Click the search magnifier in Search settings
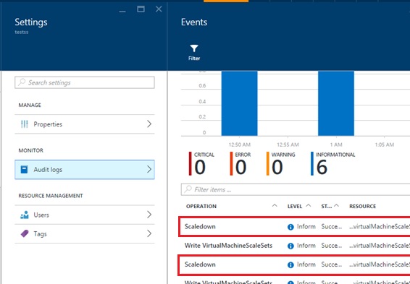 (x=22, y=82)
